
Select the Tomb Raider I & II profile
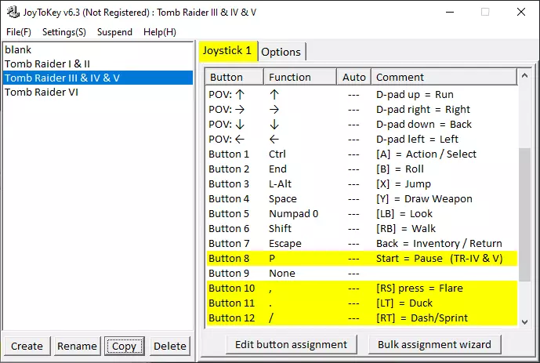(98, 64)
